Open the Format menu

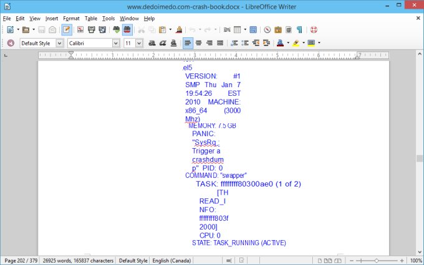click(71, 18)
